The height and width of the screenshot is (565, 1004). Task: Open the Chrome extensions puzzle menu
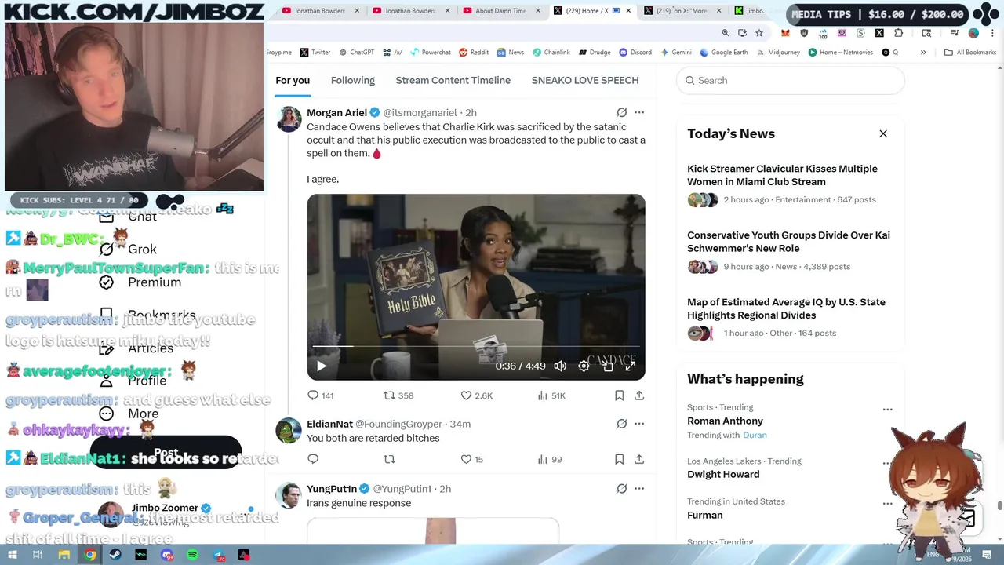pos(898,33)
